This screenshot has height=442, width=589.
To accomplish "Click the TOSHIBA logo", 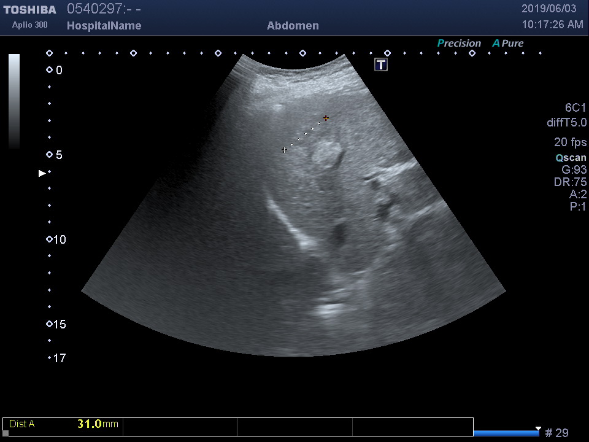I will point(29,10).
